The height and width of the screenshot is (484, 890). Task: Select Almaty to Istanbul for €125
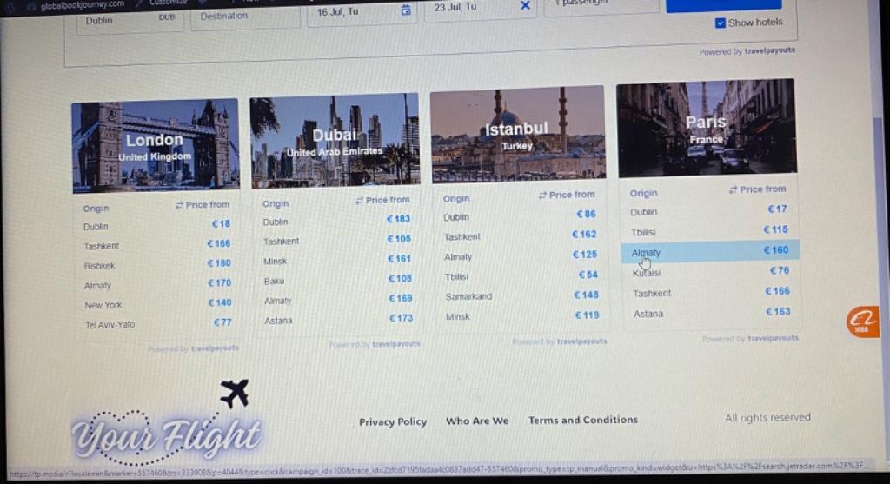tap(521, 255)
